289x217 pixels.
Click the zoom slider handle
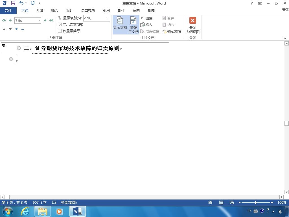click(x=256, y=202)
